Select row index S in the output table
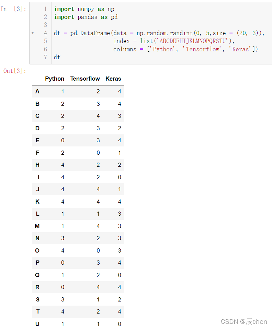The height and width of the screenshot is (328, 272). 37,299
